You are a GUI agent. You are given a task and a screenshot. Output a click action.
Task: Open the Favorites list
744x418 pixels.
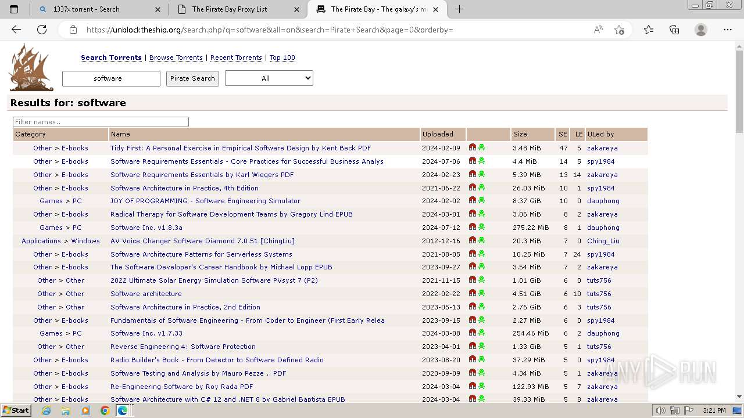(649, 30)
